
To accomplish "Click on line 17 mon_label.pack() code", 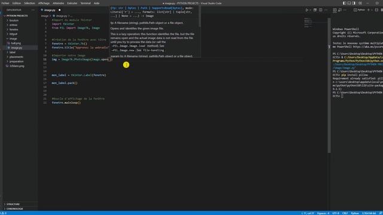I will tap(65, 83).
